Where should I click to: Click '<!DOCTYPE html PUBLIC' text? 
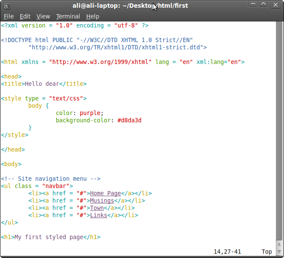click(x=37, y=40)
